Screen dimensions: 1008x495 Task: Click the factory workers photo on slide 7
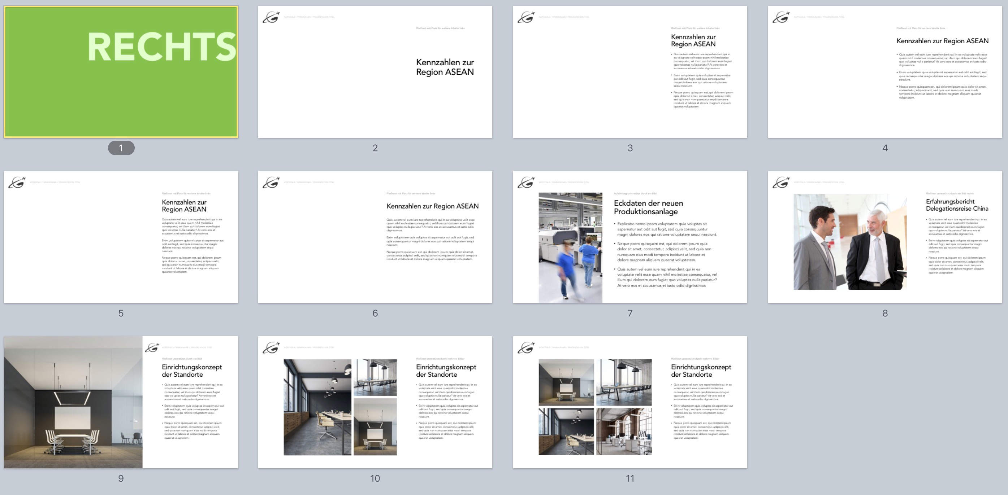[570, 247]
